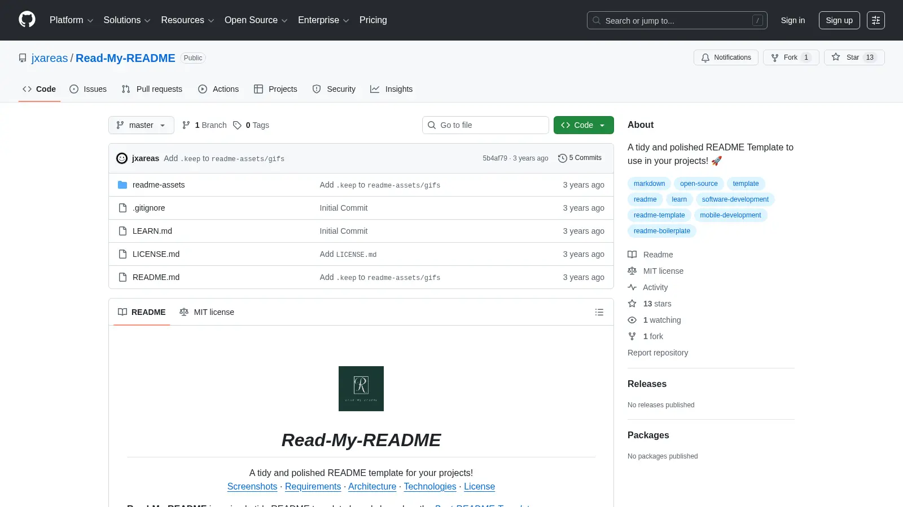This screenshot has width=903, height=507.
Task: Click the scale icon beside MIT license in About
Action: (632, 271)
